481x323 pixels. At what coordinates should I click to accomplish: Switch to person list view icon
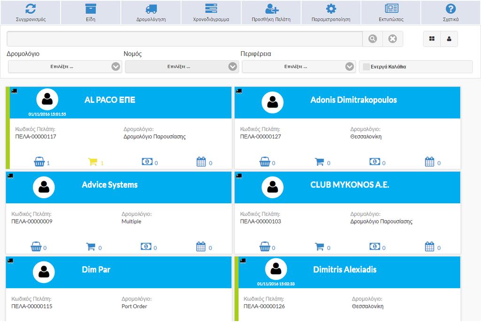[x=449, y=38]
